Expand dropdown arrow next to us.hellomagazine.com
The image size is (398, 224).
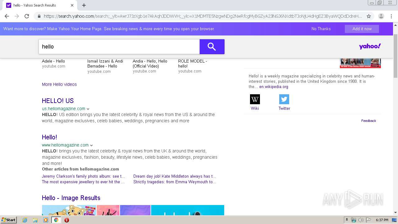click(88, 109)
